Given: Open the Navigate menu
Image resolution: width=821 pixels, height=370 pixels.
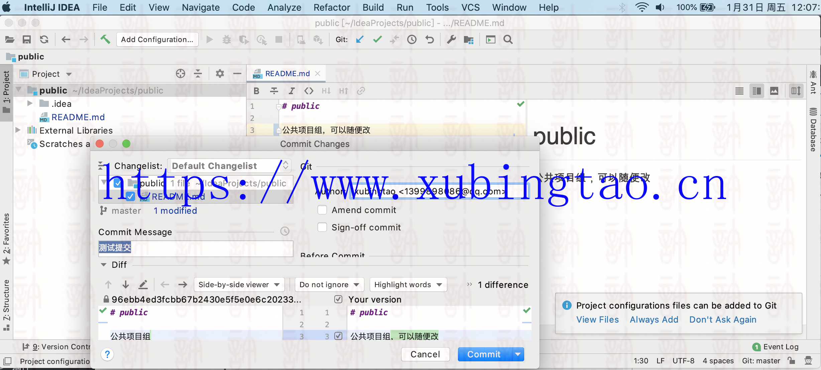Looking at the screenshot, I should click(x=201, y=7).
